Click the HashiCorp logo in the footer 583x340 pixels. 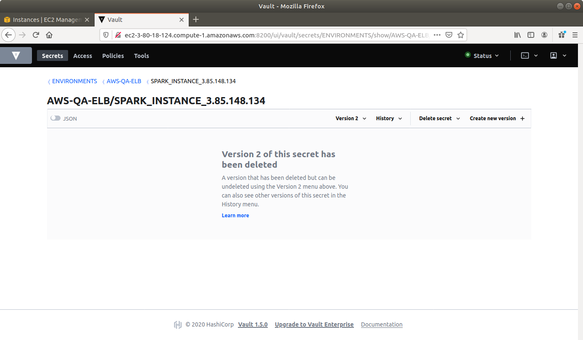pyautogui.click(x=178, y=324)
